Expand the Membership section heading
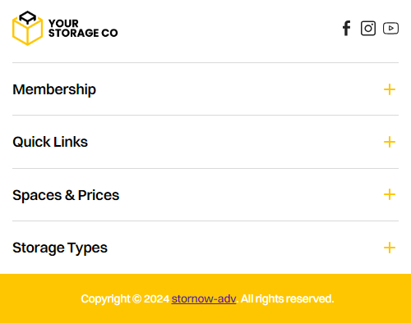The width and height of the screenshot is (411, 323). pyautogui.click(x=54, y=89)
